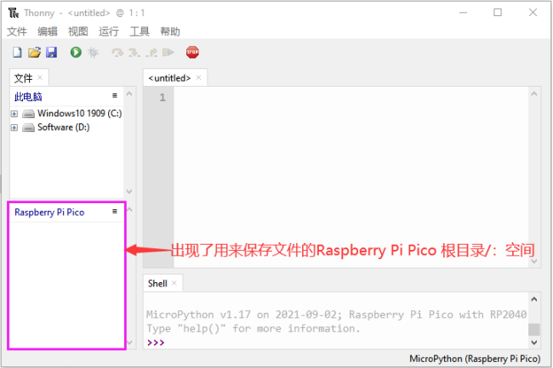Click the Step Over debug icon
553x368 pixels.
(117, 53)
